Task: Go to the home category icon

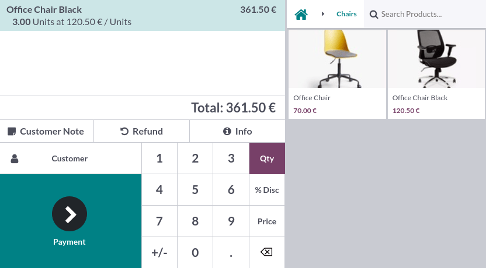Action: [x=301, y=14]
